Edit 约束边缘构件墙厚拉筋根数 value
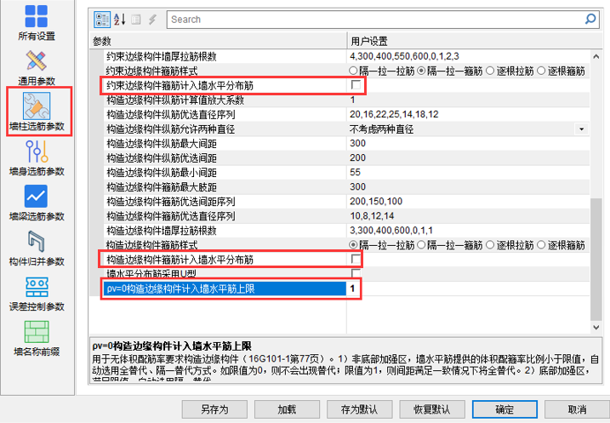Screen dimensions: 610x423 [468, 56]
